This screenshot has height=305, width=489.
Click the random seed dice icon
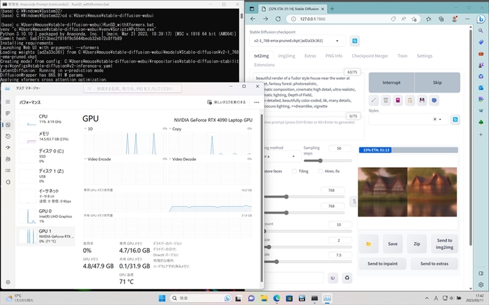tap(333, 278)
